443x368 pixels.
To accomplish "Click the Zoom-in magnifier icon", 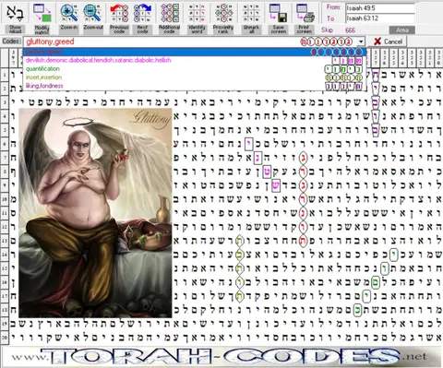I will click(69, 13).
